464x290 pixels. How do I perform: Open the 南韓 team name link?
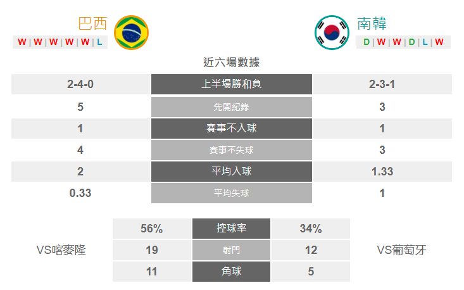click(x=372, y=23)
